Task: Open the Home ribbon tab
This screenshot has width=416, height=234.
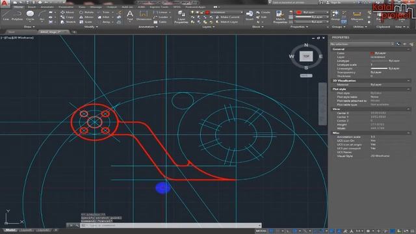Action: (18, 7)
